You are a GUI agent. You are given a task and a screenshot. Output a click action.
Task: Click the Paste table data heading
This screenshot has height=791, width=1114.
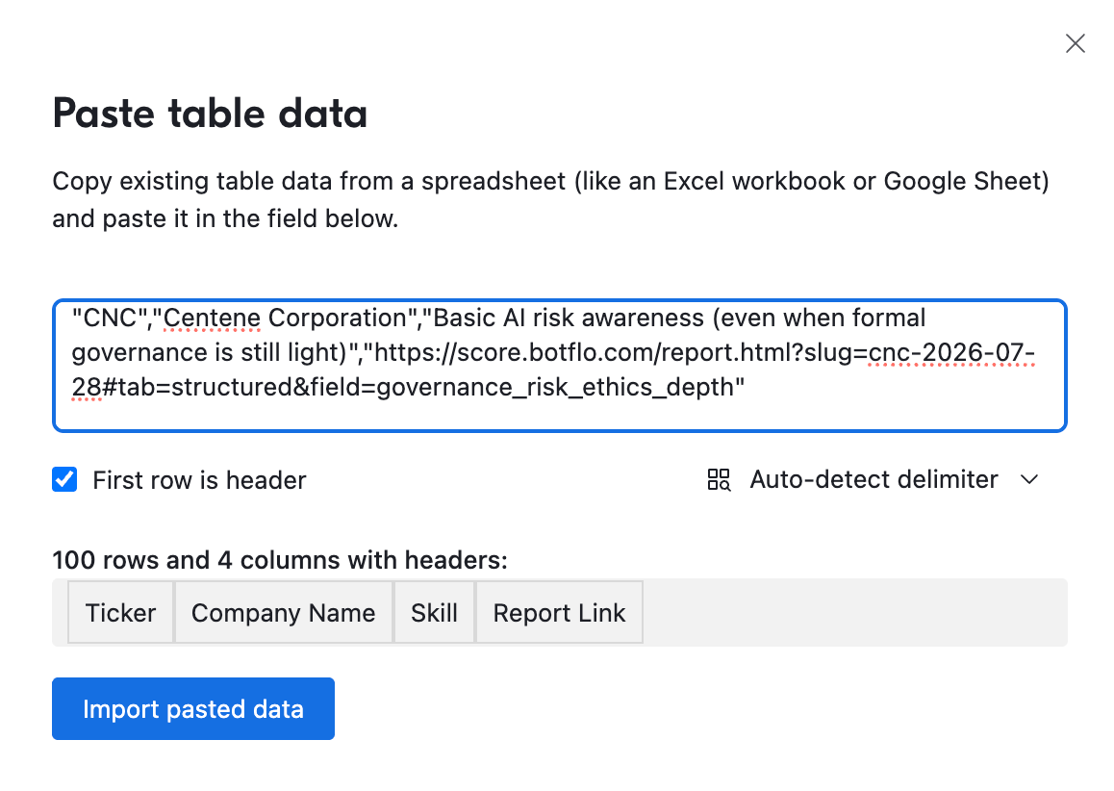pos(211,114)
